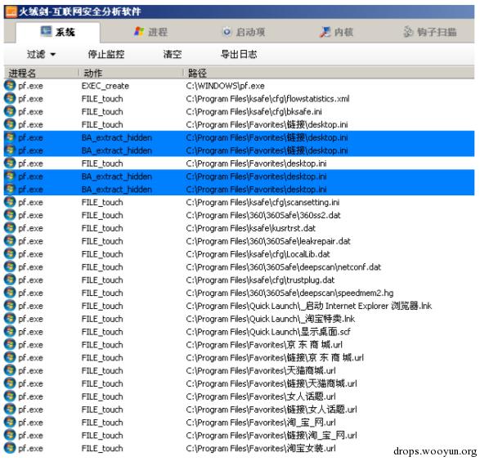The image size is (480, 461).
Task: Click the 火绒剑 app icon in title bar
Action: tap(11, 11)
